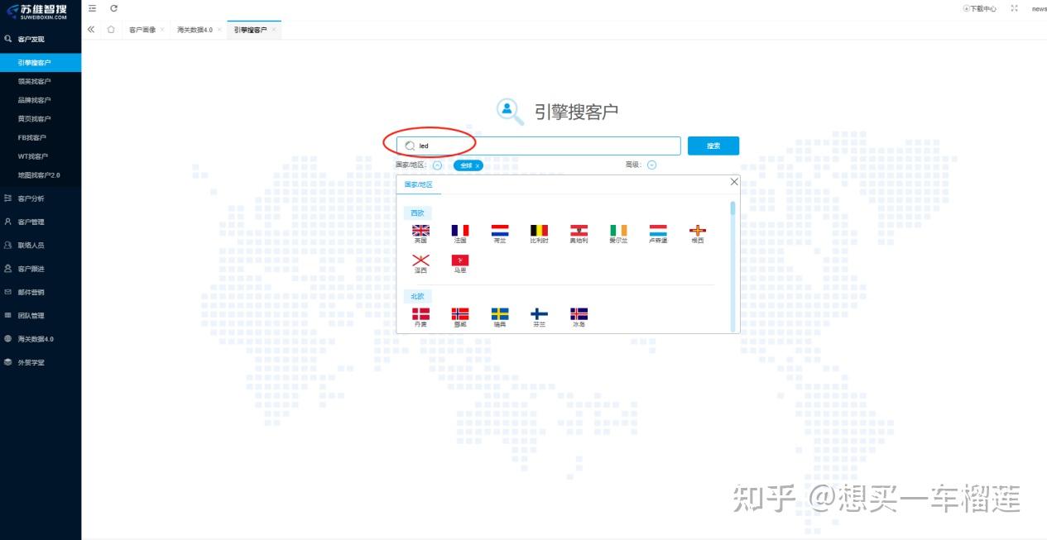The image size is (1047, 540).
Task: Switch to the 海关数据4.0 tab
Action: [x=193, y=29]
